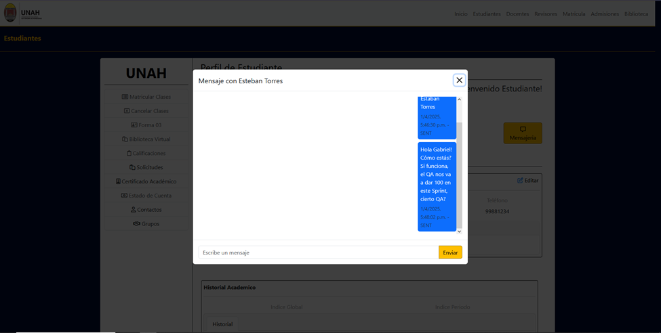
Task: Click the Indice Periodo label
Action: (453, 307)
